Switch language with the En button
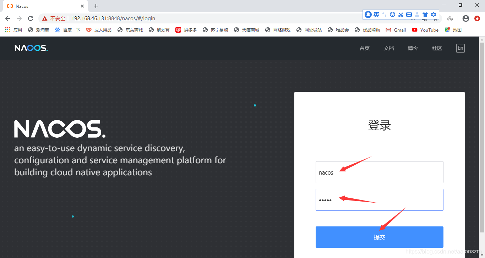The height and width of the screenshot is (258, 485). pyautogui.click(x=461, y=48)
